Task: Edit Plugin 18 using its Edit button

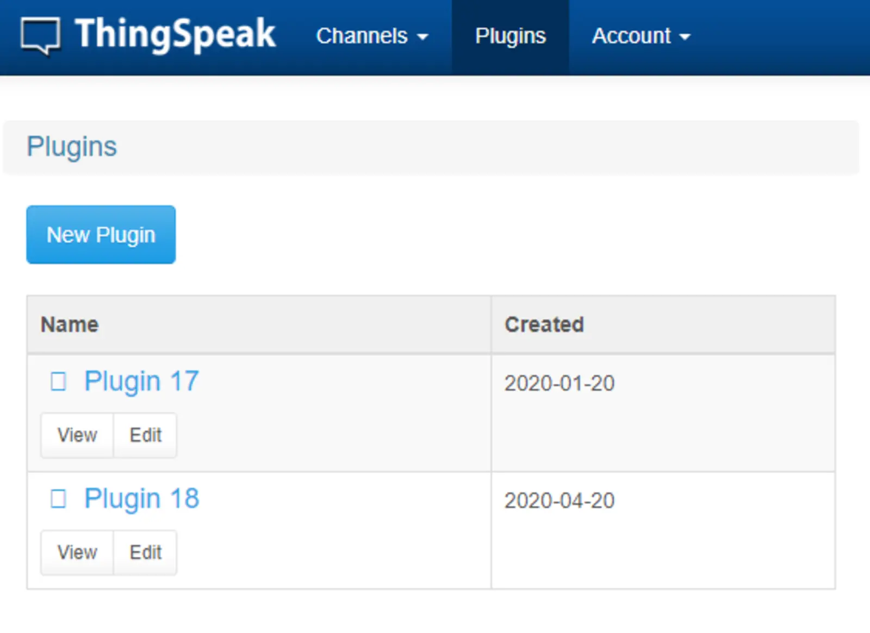Action: point(145,553)
